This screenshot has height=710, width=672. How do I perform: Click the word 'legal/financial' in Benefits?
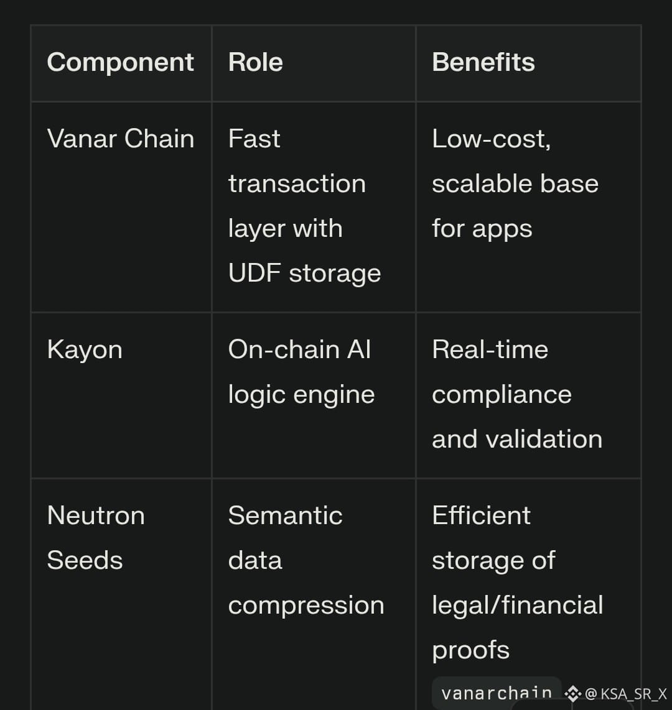[517, 605]
